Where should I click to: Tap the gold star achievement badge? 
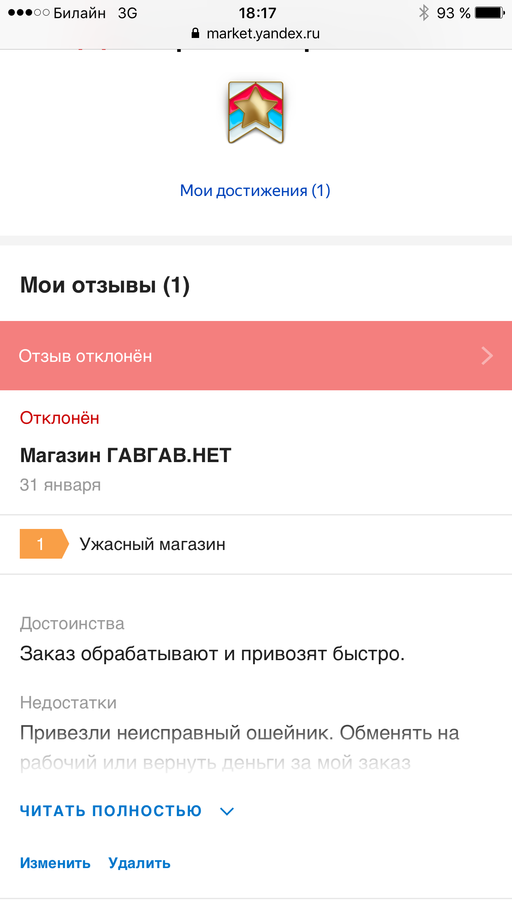tap(256, 112)
